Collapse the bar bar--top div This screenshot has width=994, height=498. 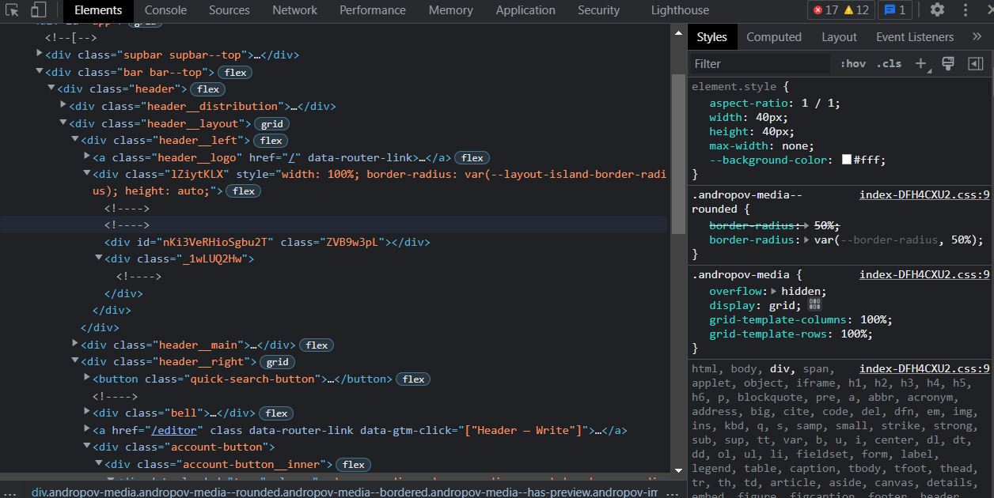click(x=40, y=72)
